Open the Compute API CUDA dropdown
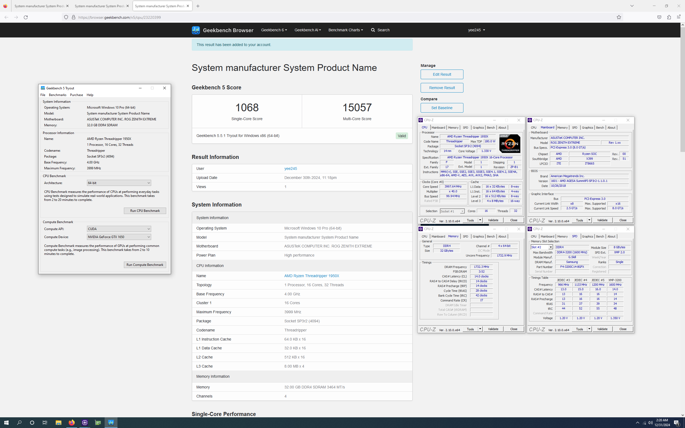Screen dimensions: 685x428 pos(119,229)
